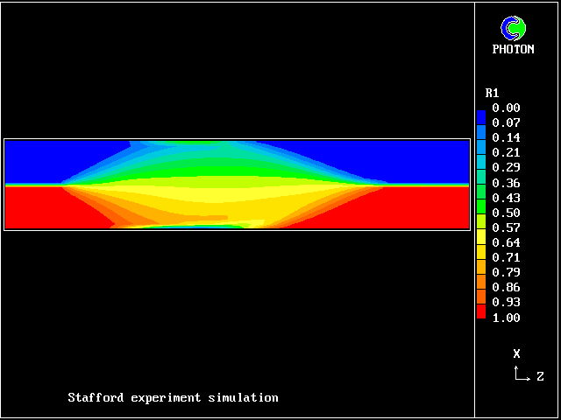561x420 pixels.
Task: Select the Stafford experiment simulation caption
Action: pyautogui.click(x=173, y=398)
